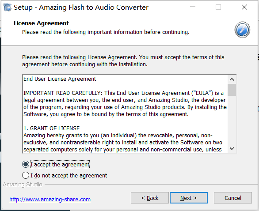Close the setup window

[244, 7]
